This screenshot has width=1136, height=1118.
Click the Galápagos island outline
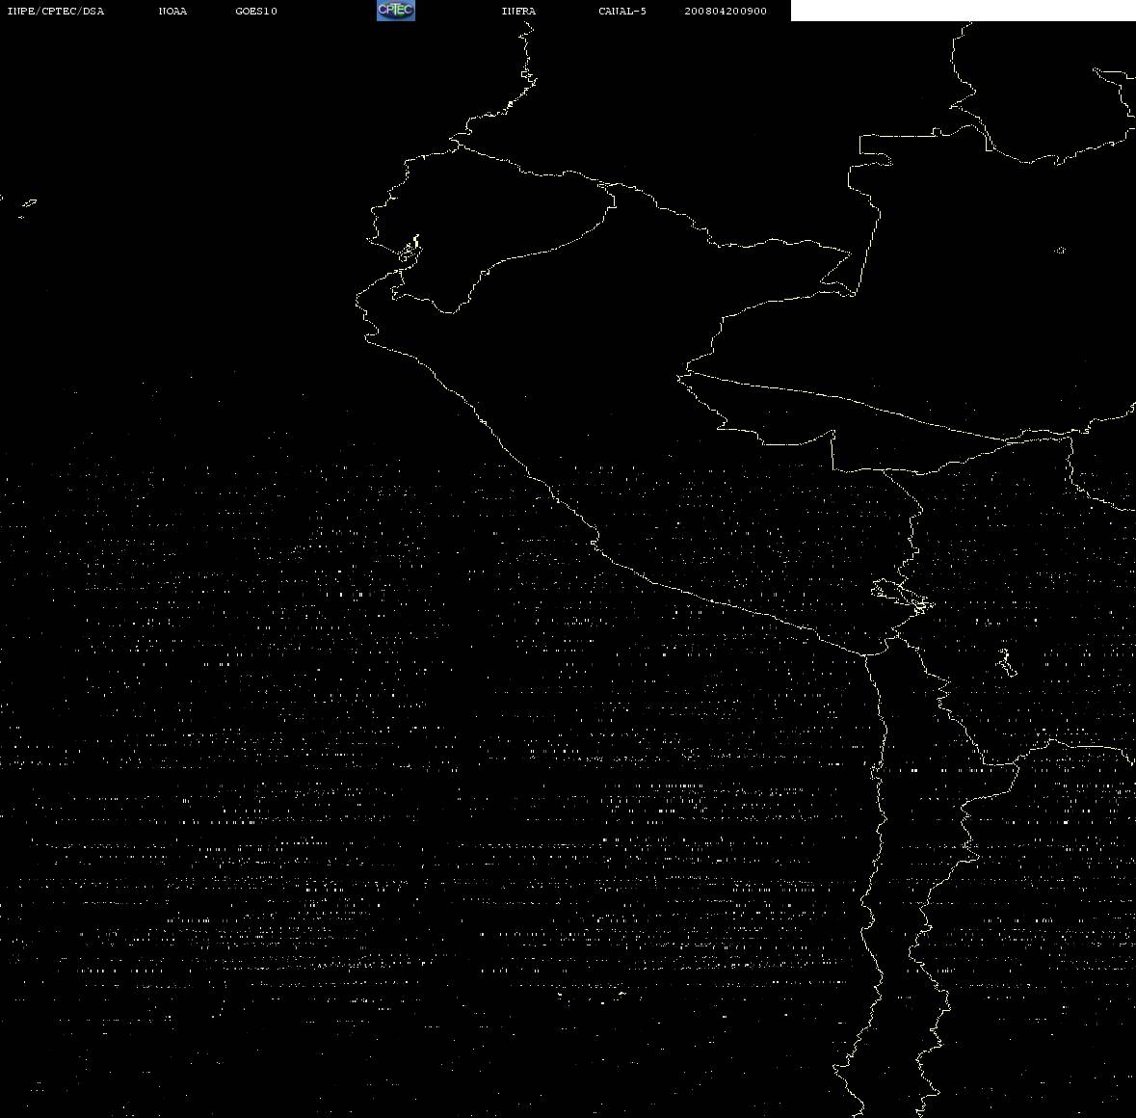pyautogui.click(x=29, y=203)
